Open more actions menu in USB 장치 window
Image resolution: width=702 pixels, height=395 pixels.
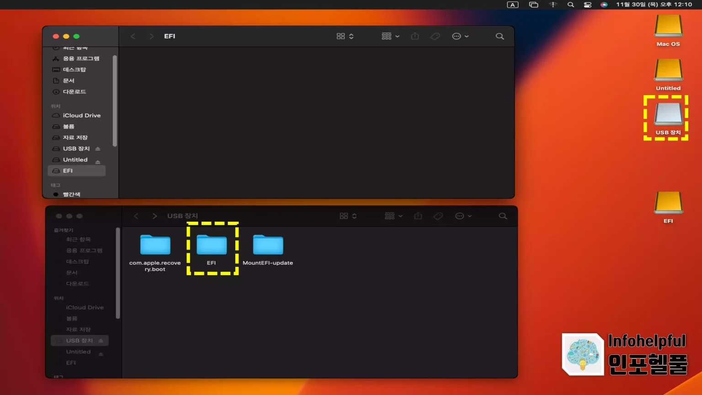point(463,216)
